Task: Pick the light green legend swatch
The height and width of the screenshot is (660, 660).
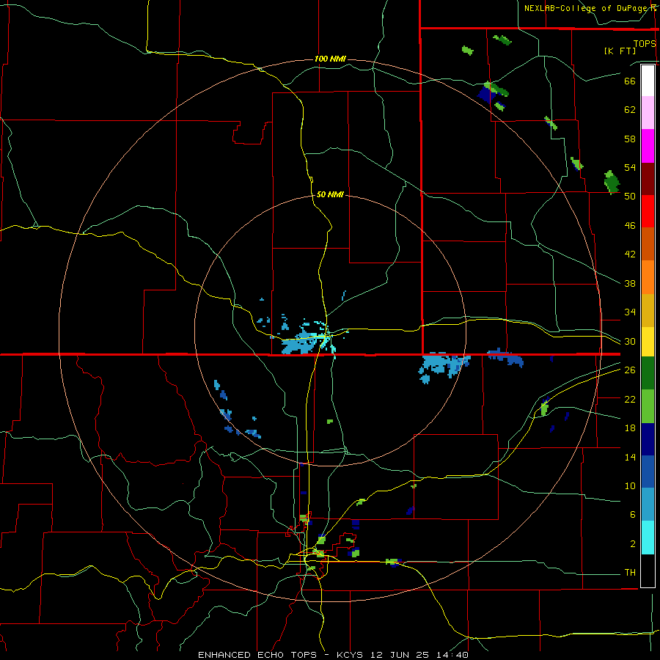Action: [648, 406]
